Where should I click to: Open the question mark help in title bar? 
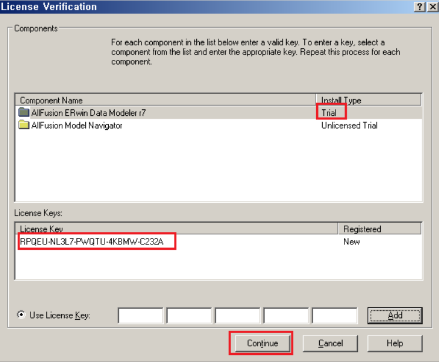[x=420, y=6]
